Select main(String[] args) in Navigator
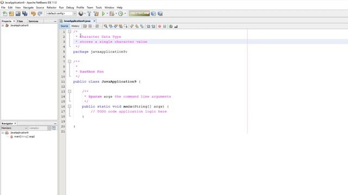 click(24, 136)
